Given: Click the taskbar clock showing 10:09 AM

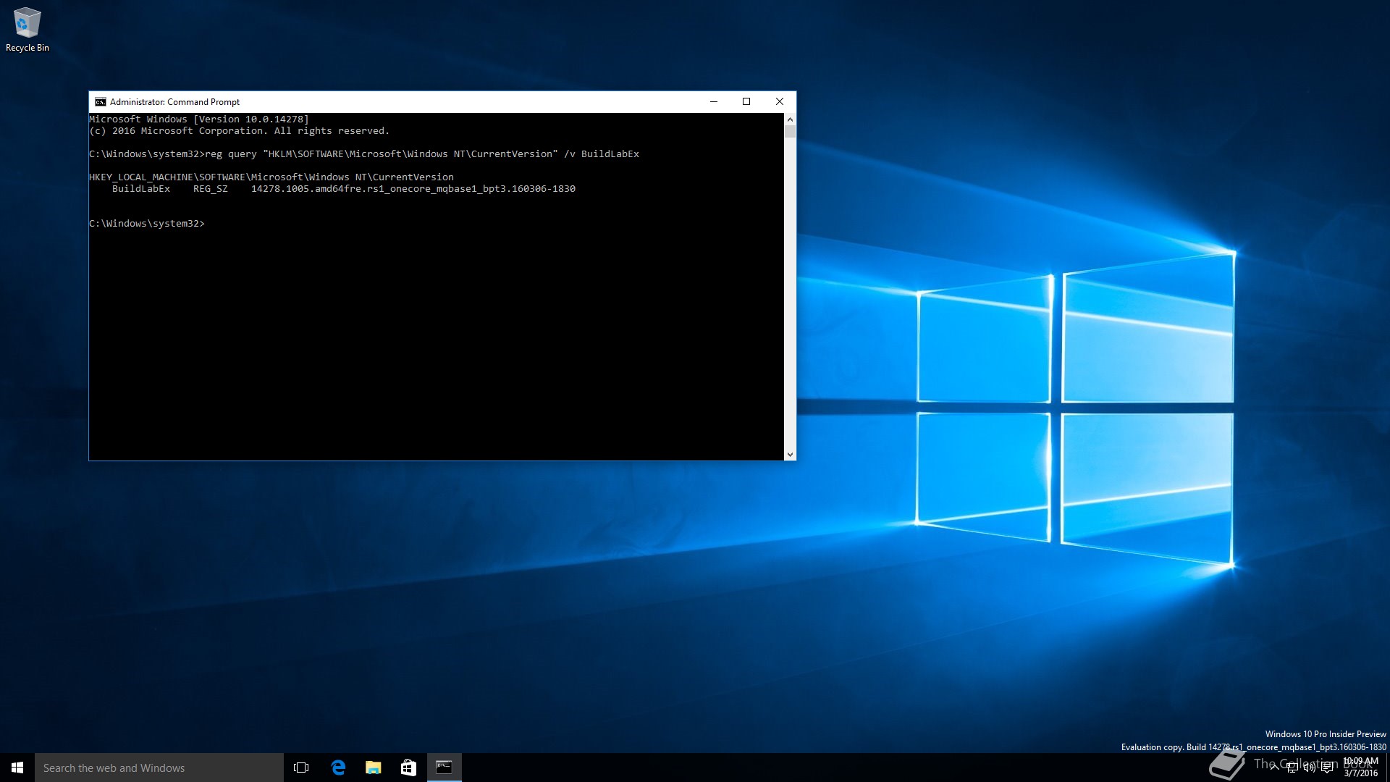Looking at the screenshot, I should coord(1360,768).
